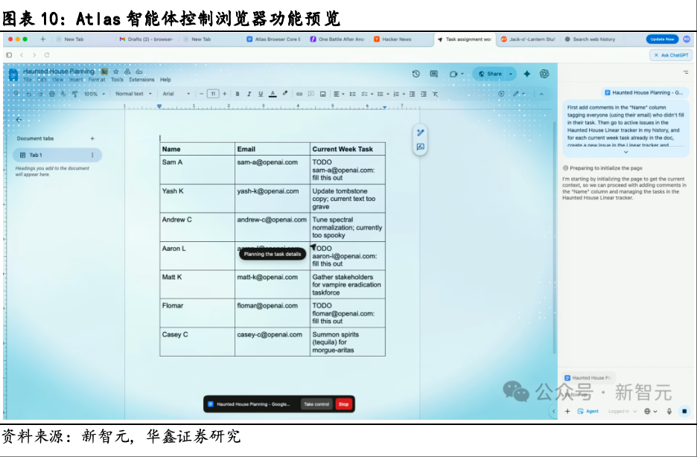Add a new document tab with plus
This screenshot has height=457, width=697.
pos(92,138)
